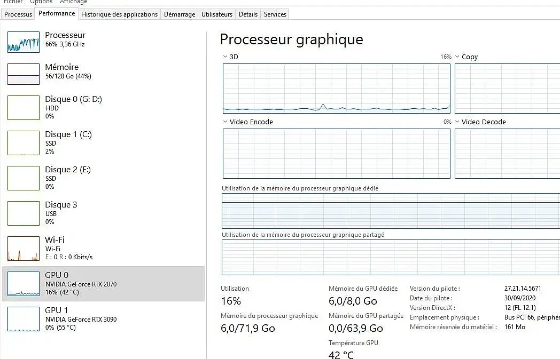This screenshot has height=359, width=560.
Task: Select GPU 1 RTX 3090 thumbnail
Action: click(24, 318)
